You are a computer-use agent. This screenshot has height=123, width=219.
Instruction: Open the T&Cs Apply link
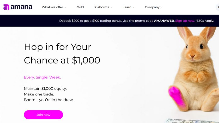coord(205,21)
